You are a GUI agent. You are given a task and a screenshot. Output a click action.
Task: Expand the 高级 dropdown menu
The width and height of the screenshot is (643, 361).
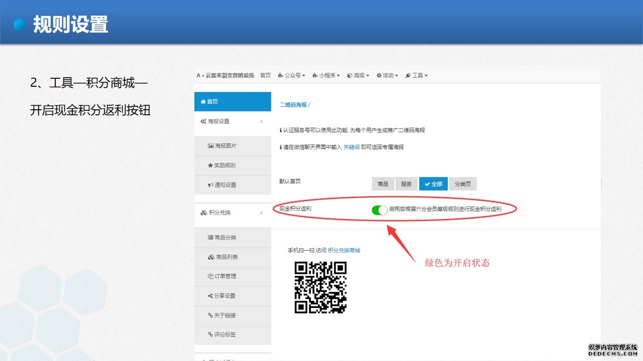[358, 76]
